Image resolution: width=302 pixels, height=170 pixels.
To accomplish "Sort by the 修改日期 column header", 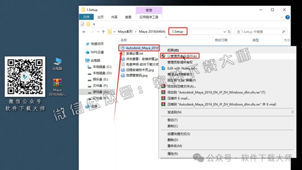I will (x=221, y=40).
